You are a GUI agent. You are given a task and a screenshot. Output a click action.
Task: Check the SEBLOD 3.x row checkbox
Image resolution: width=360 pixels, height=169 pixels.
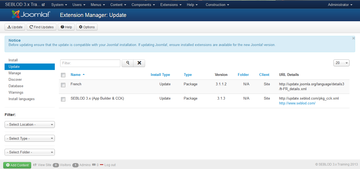click(63, 99)
